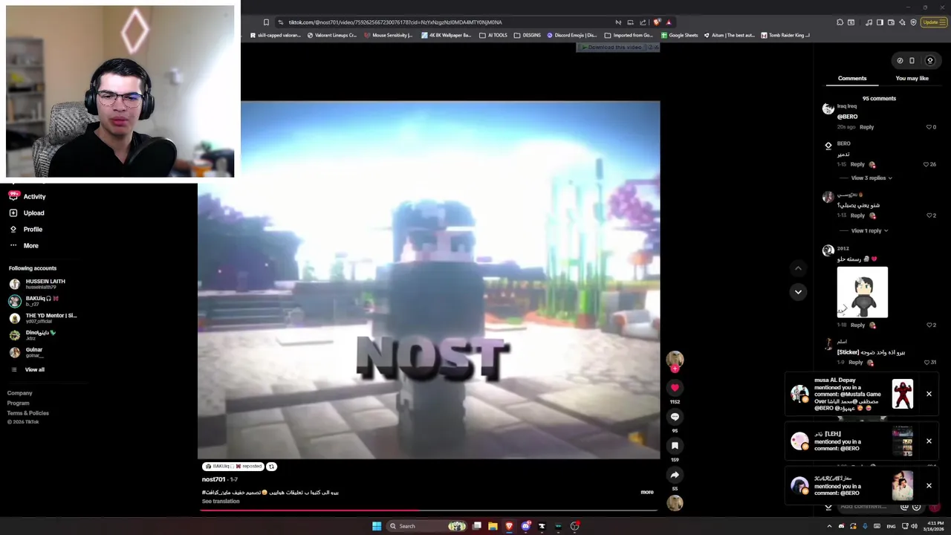The height and width of the screenshot is (535, 951).
Task: Open the video thumbnail in the LEH notification
Action: pyautogui.click(x=903, y=441)
